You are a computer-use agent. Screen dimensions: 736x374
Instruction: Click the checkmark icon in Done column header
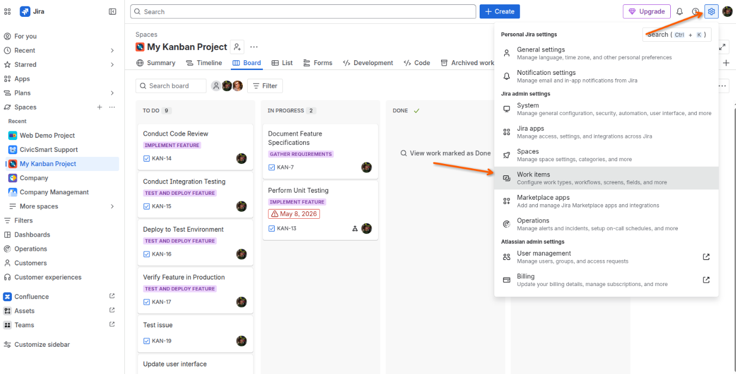click(x=417, y=111)
